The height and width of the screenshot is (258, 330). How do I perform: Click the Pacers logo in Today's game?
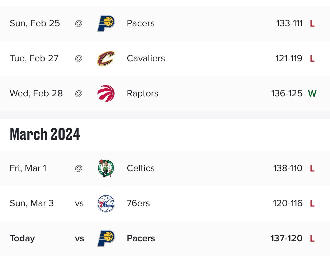click(106, 238)
